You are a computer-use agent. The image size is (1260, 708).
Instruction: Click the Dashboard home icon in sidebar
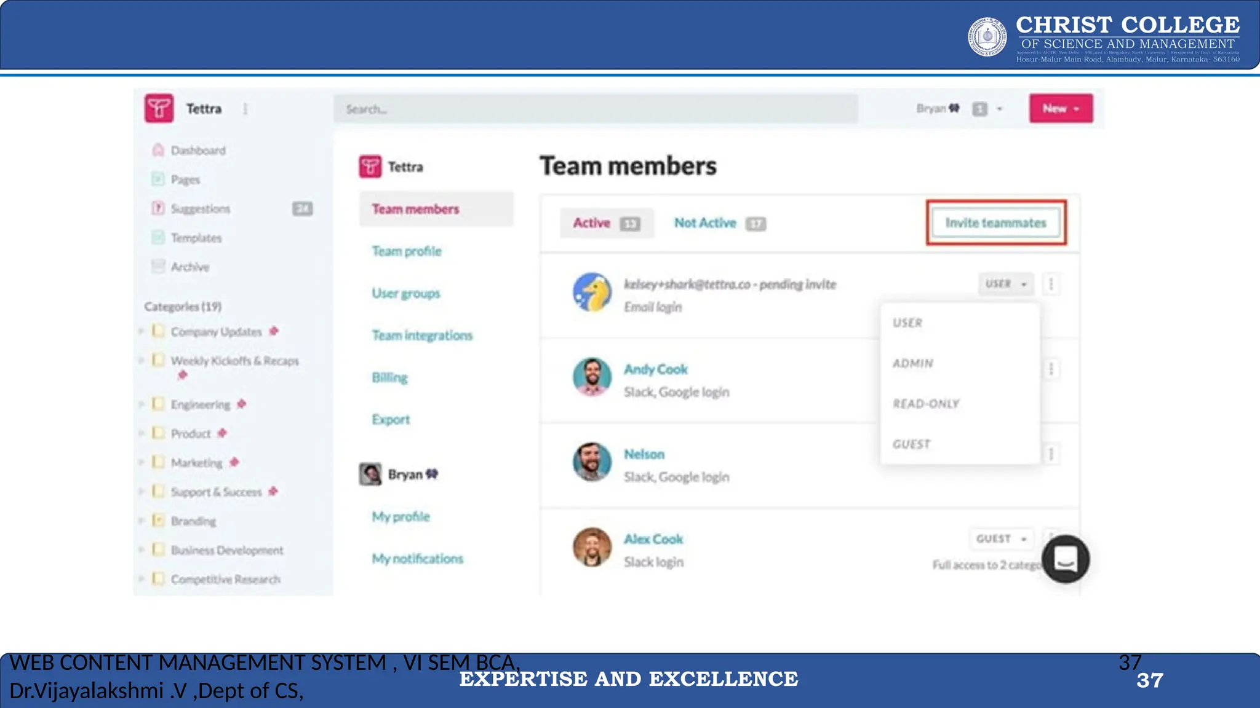click(x=158, y=150)
